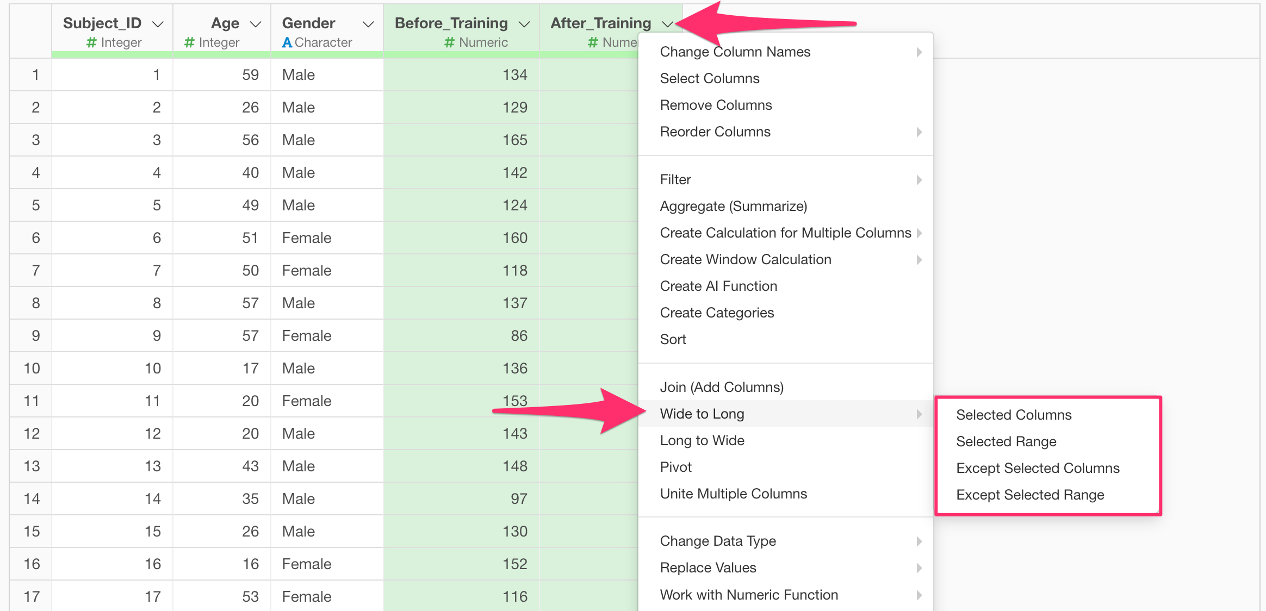This screenshot has height=611, width=1266.
Task: Expand the Change Column Names submenu arrow
Action: click(919, 52)
